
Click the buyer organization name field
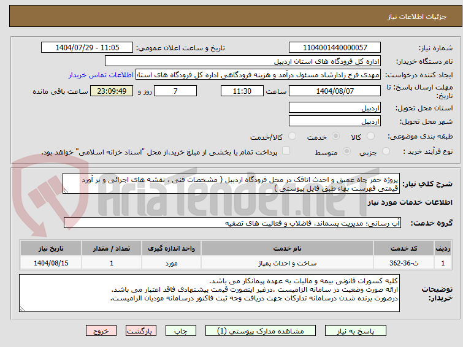243,61
